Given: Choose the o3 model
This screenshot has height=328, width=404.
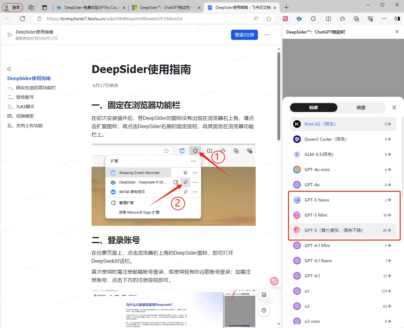Looking at the screenshot, I should coord(343,306).
